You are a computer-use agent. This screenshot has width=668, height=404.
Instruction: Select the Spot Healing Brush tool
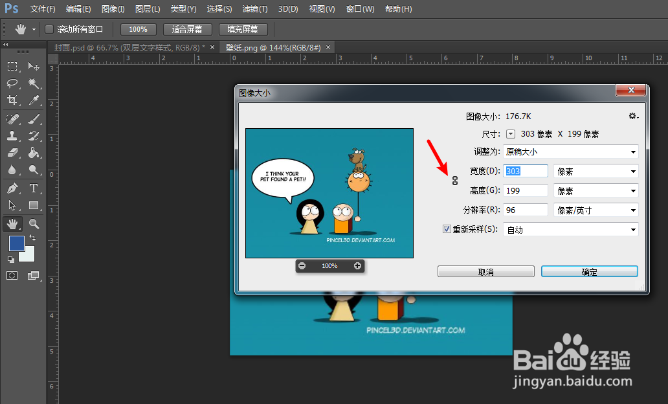[x=12, y=119]
